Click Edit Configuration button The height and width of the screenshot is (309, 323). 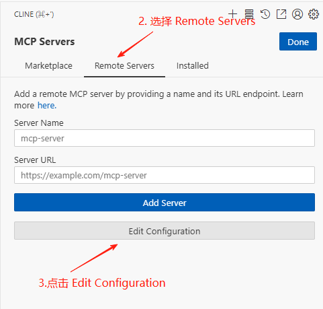click(x=165, y=231)
